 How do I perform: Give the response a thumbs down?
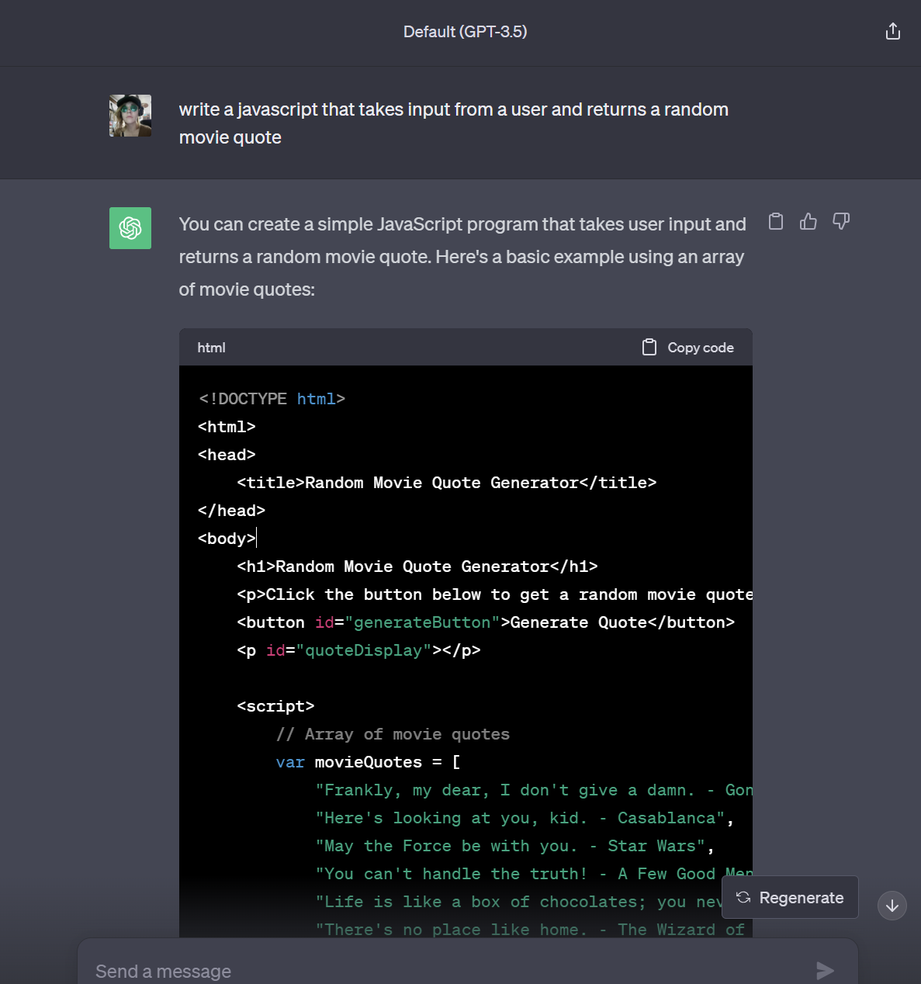click(841, 222)
